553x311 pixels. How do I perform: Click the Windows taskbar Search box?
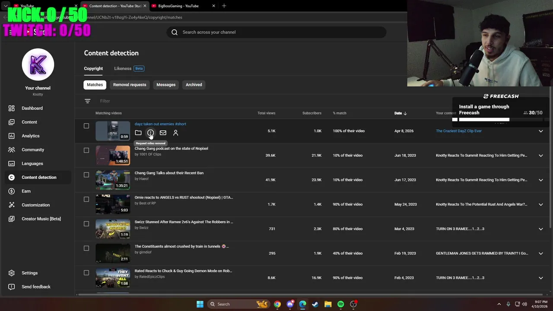pos(238,304)
